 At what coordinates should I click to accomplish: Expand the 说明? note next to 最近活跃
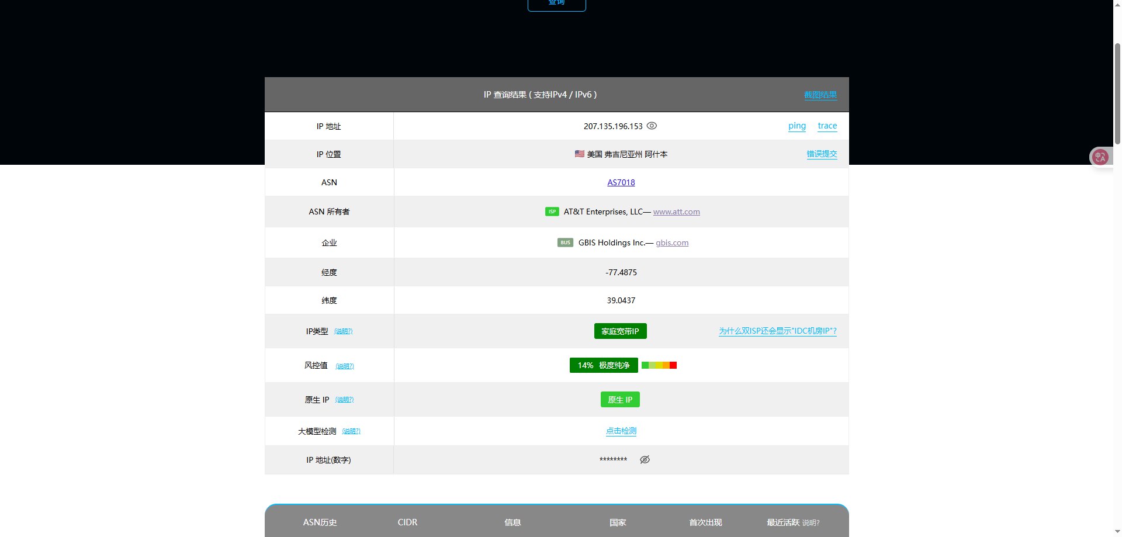[811, 522]
